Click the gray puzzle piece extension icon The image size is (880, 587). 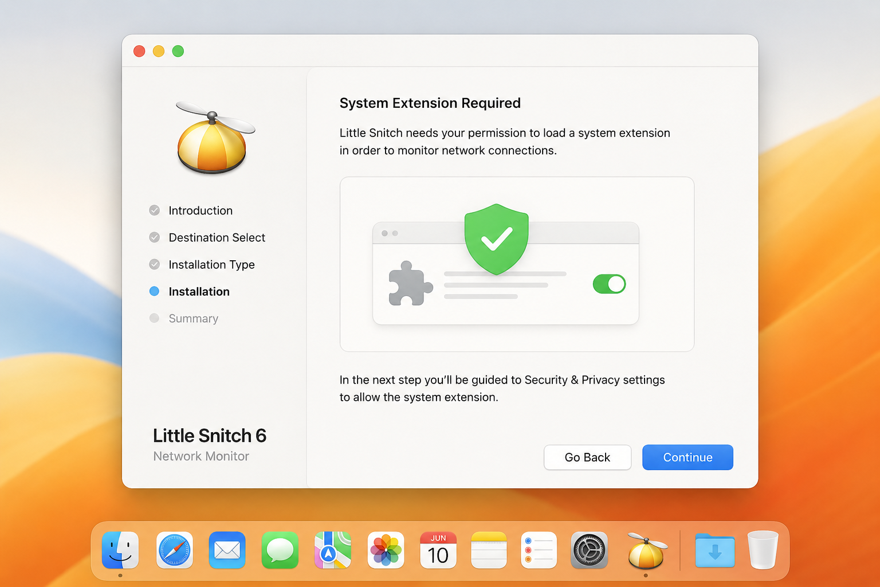(411, 283)
